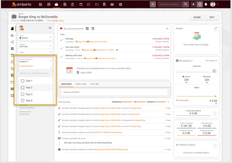The height and width of the screenshot is (163, 232).
Task: Mark the Meeting with client task complete
Action: [x=62, y=57]
